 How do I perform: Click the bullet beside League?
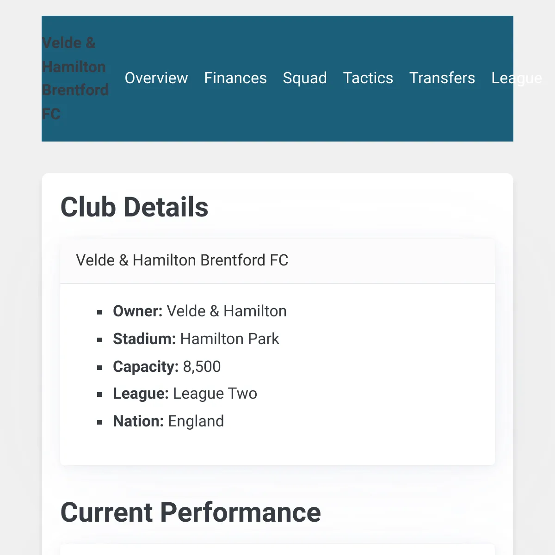pos(99,395)
